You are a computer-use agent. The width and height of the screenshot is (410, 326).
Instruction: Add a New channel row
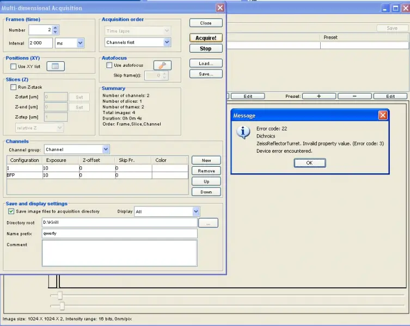coord(206,160)
